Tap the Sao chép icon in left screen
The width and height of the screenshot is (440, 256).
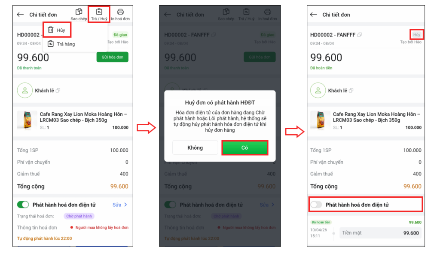click(79, 12)
